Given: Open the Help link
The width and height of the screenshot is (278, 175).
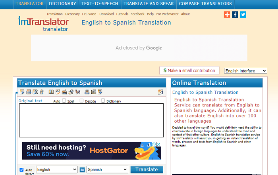Looking at the screenshot, I should (x=150, y=14).
